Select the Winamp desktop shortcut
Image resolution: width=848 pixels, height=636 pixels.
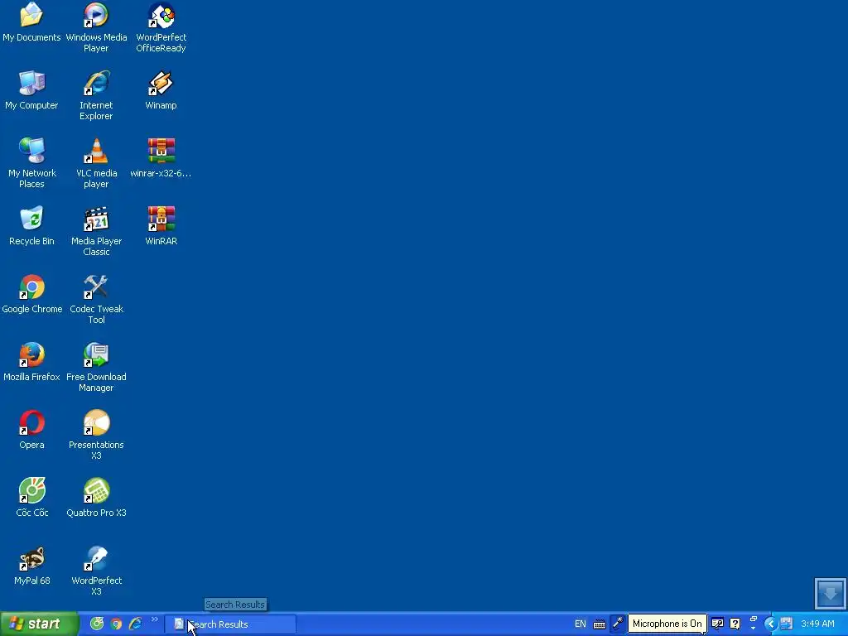[x=161, y=90]
